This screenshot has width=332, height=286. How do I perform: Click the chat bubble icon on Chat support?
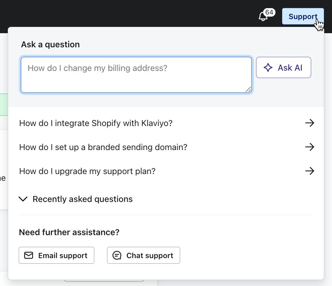tap(117, 255)
